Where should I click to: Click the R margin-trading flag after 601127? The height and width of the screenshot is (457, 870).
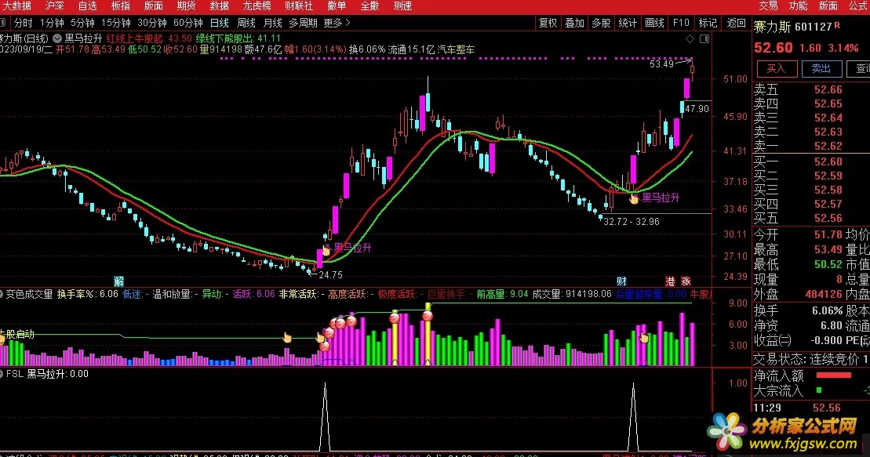point(837,26)
